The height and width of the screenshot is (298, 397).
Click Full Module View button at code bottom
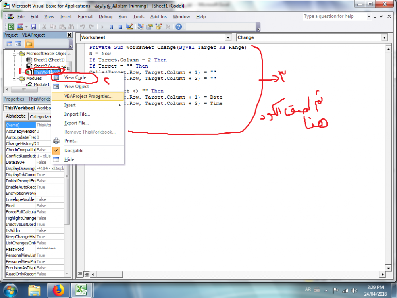pyautogui.click(x=86, y=274)
